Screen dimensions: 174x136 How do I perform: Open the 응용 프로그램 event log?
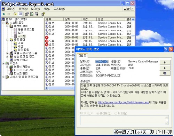tap(26, 29)
